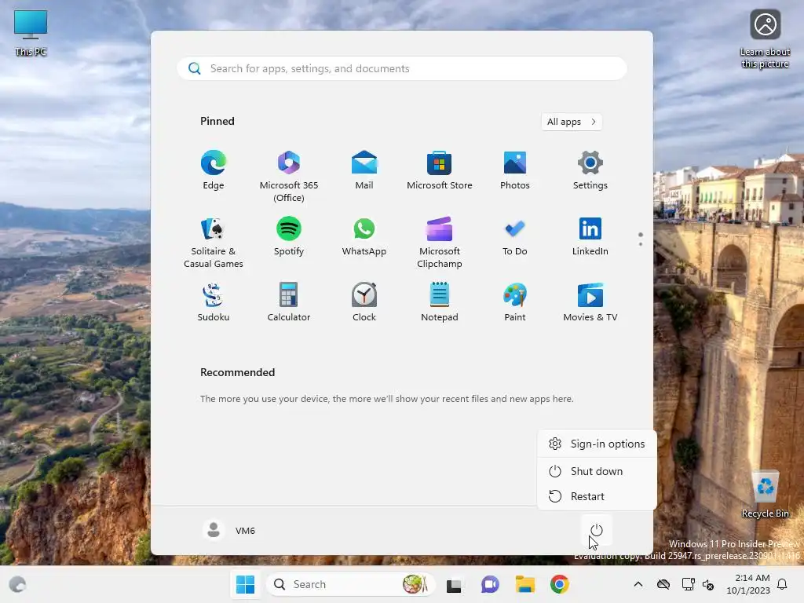Open Microsoft Store from pinned apps
Screen dimensions: 804x603
[x=440, y=170]
